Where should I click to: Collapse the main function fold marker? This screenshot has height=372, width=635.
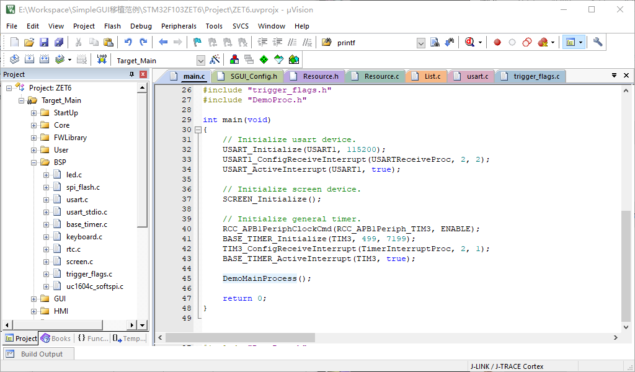(x=198, y=130)
